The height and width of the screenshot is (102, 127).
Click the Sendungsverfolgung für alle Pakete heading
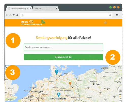63,38
